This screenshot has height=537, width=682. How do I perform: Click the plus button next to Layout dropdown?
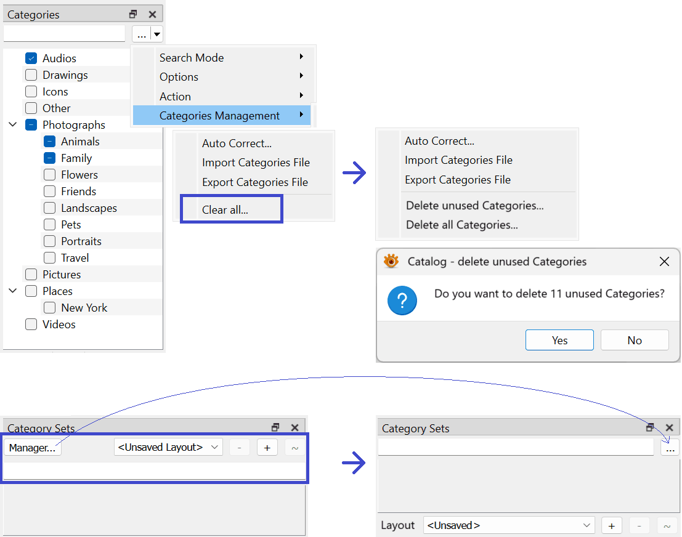tap(612, 526)
